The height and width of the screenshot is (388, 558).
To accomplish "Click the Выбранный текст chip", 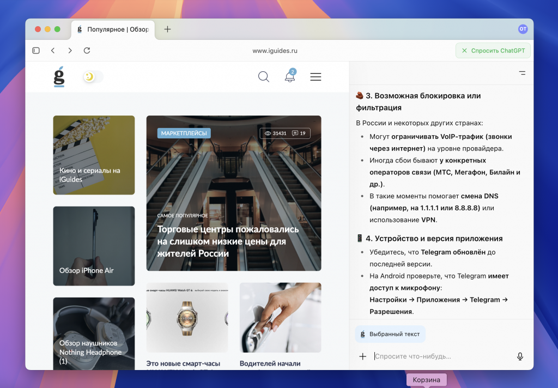I will (x=390, y=334).
